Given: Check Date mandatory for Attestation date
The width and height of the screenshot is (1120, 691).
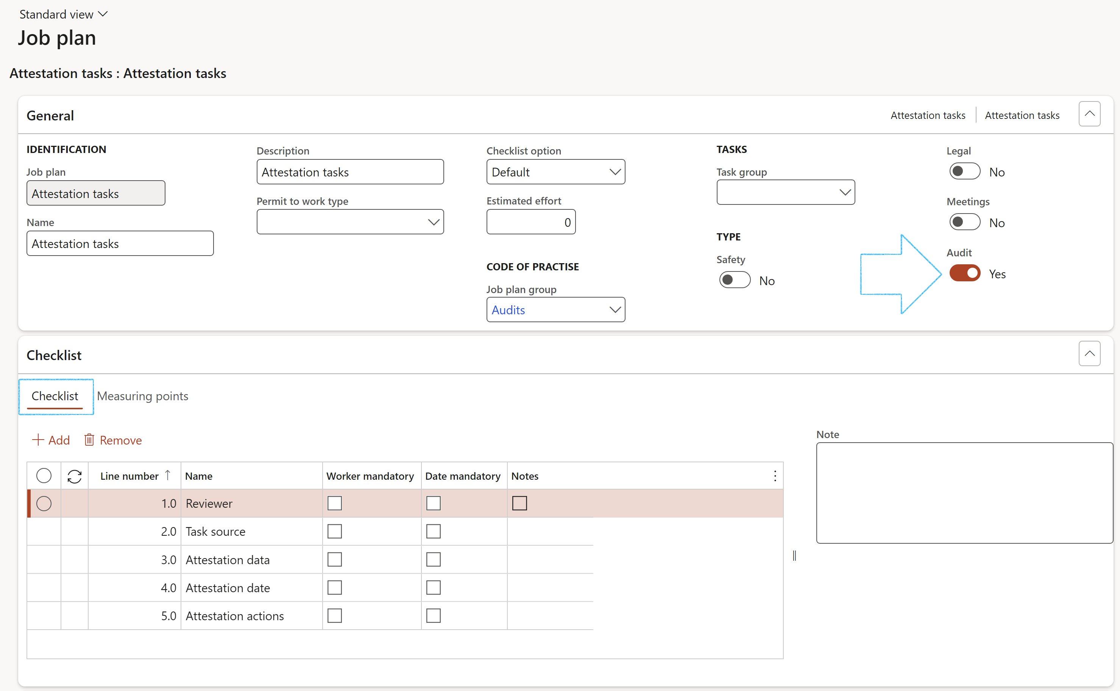Looking at the screenshot, I should 433,588.
